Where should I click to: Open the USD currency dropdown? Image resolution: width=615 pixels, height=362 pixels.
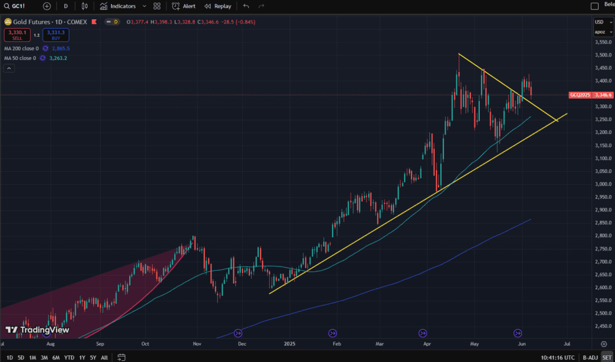point(603,22)
